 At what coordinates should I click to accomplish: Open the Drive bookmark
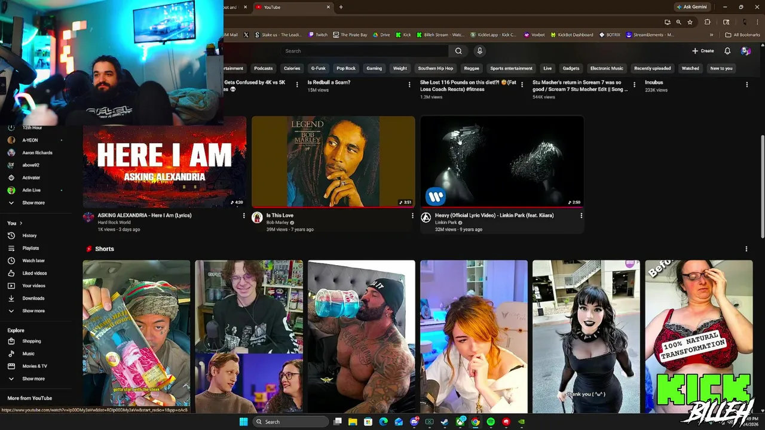click(381, 35)
